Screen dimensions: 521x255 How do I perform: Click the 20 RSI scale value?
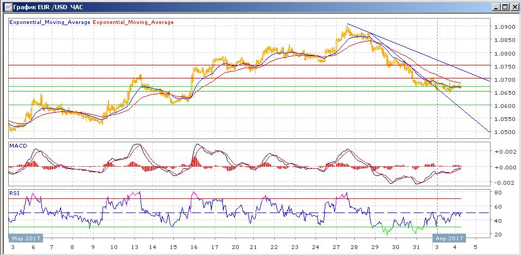[498, 234]
